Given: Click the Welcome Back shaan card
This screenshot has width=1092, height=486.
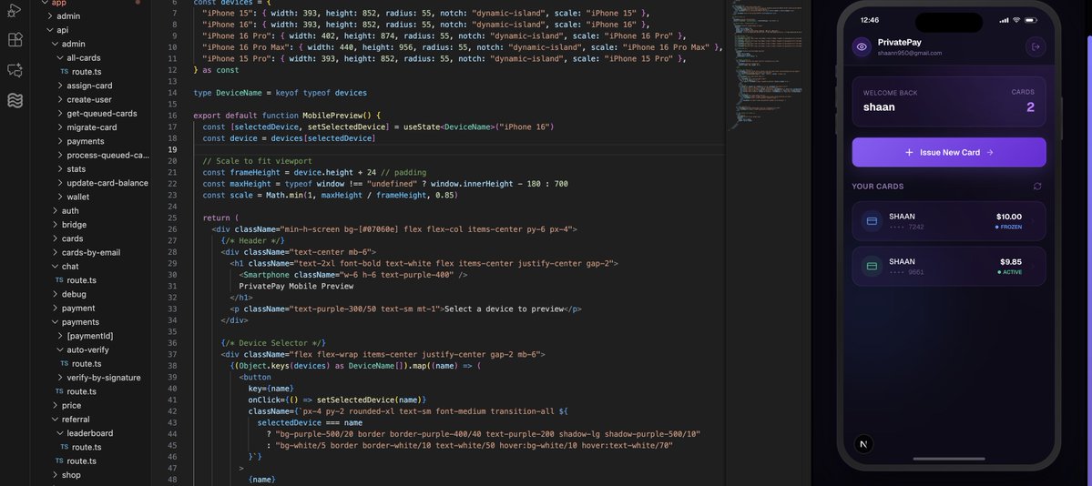Looking at the screenshot, I should pyautogui.click(x=948, y=102).
